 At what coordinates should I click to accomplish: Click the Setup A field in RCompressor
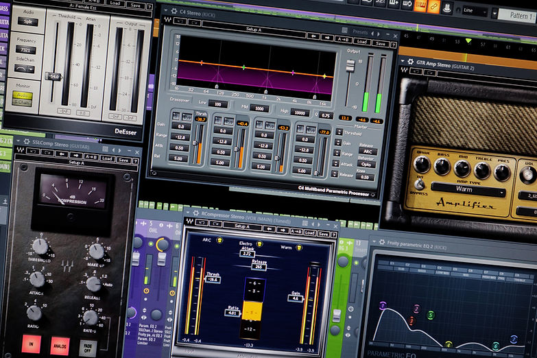point(241,226)
